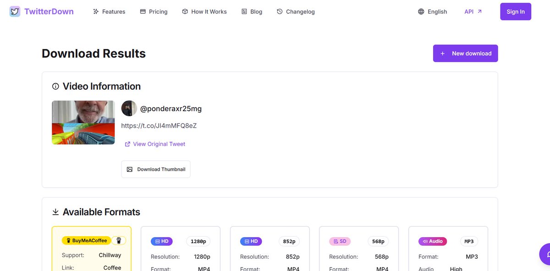Click the MP3 pill label on the Audio card
The height and width of the screenshot is (271, 550).
469,241
